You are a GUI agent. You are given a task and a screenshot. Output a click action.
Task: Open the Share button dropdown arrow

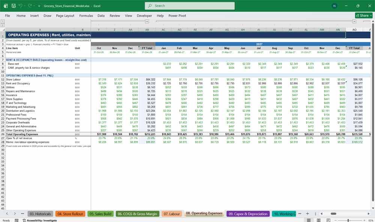click(x=371, y=15)
